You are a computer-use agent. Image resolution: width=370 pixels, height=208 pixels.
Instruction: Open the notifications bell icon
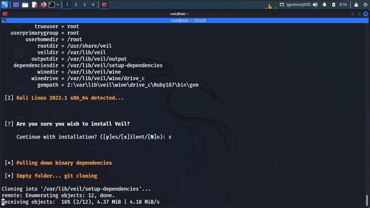point(324,5)
